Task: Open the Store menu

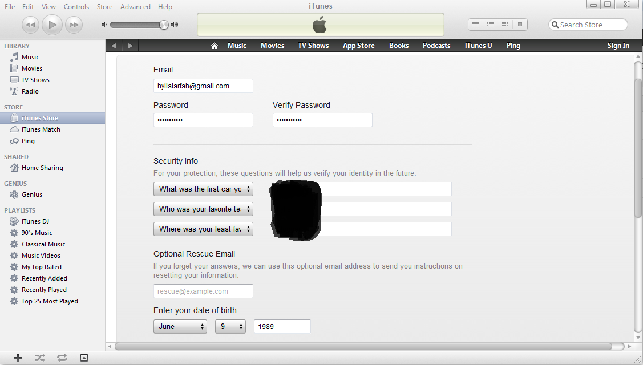Action: coord(104,7)
